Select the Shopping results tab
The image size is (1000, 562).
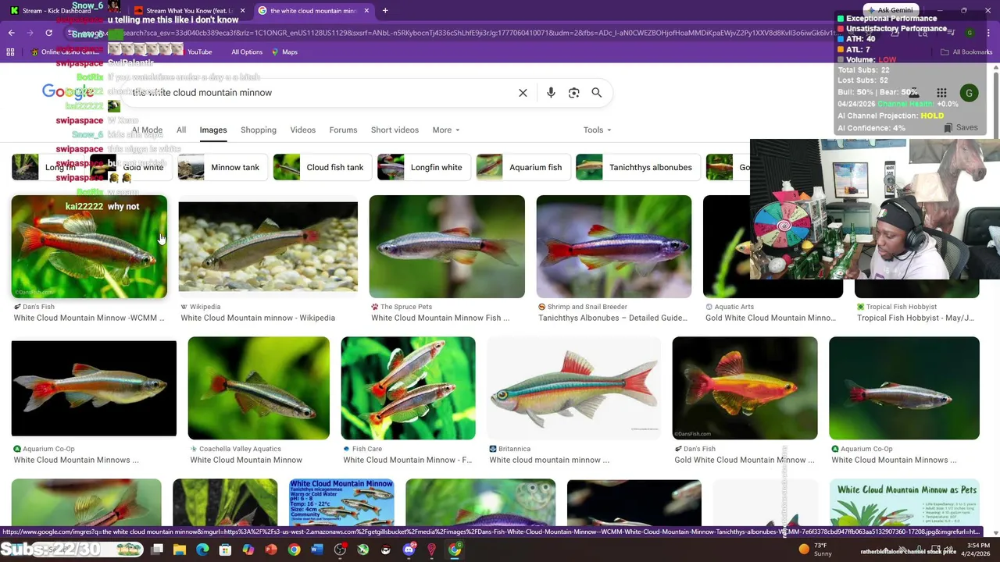259,130
